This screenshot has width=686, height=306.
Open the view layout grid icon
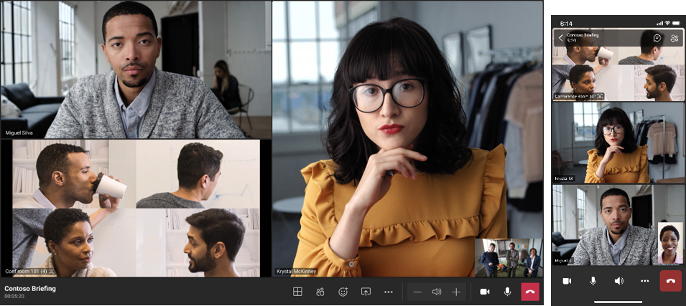pos(297,292)
